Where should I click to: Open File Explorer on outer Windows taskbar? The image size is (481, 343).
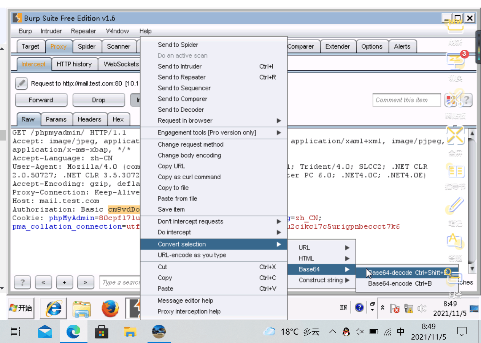click(130, 332)
